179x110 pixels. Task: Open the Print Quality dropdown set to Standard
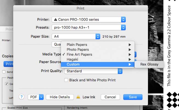click(x=93, y=71)
